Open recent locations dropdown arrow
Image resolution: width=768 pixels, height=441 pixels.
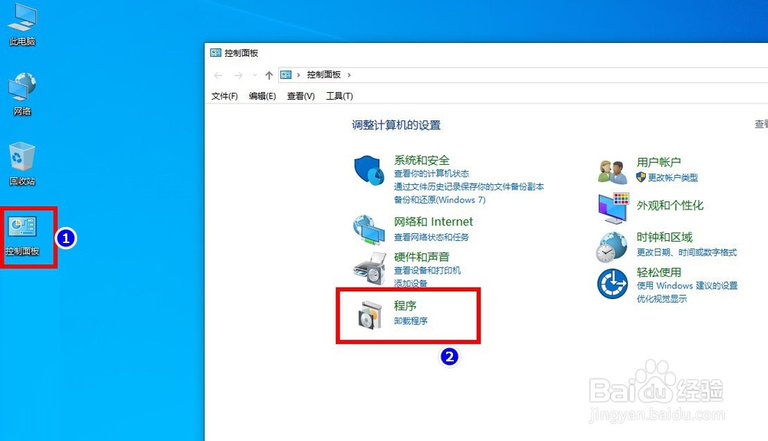pos(255,75)
